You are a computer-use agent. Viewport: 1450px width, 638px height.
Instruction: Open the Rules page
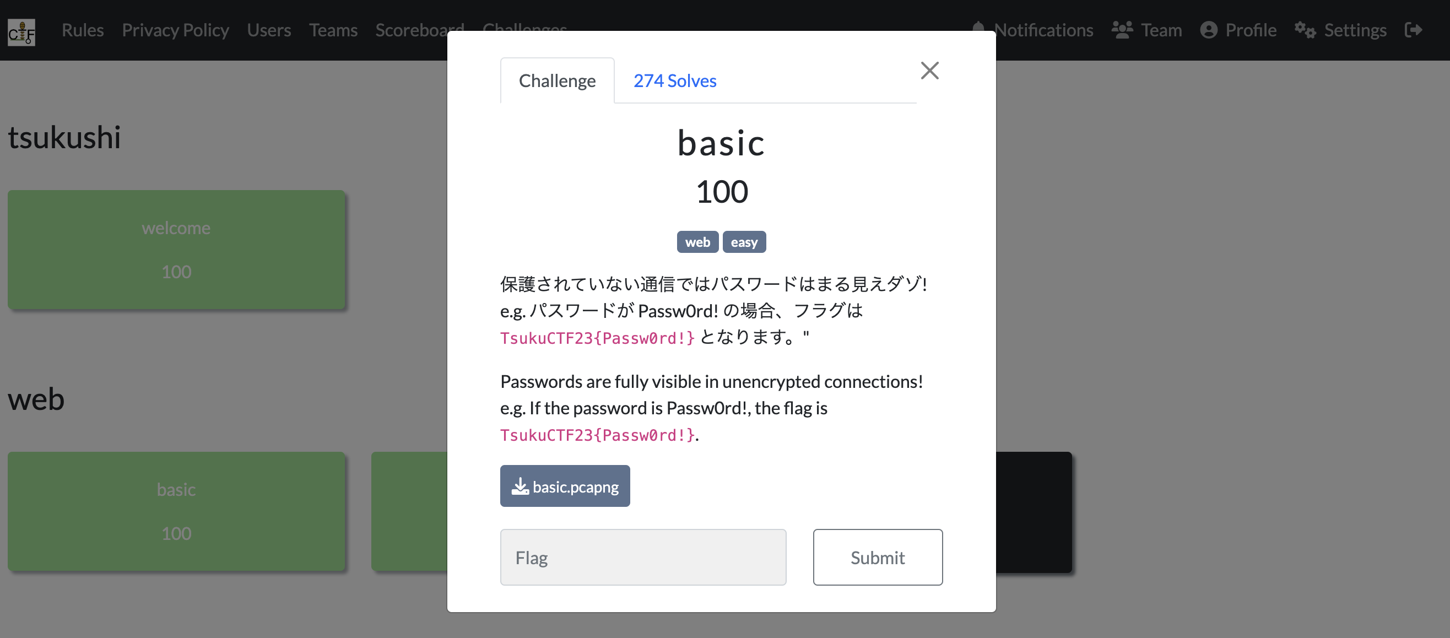[83, 30]
